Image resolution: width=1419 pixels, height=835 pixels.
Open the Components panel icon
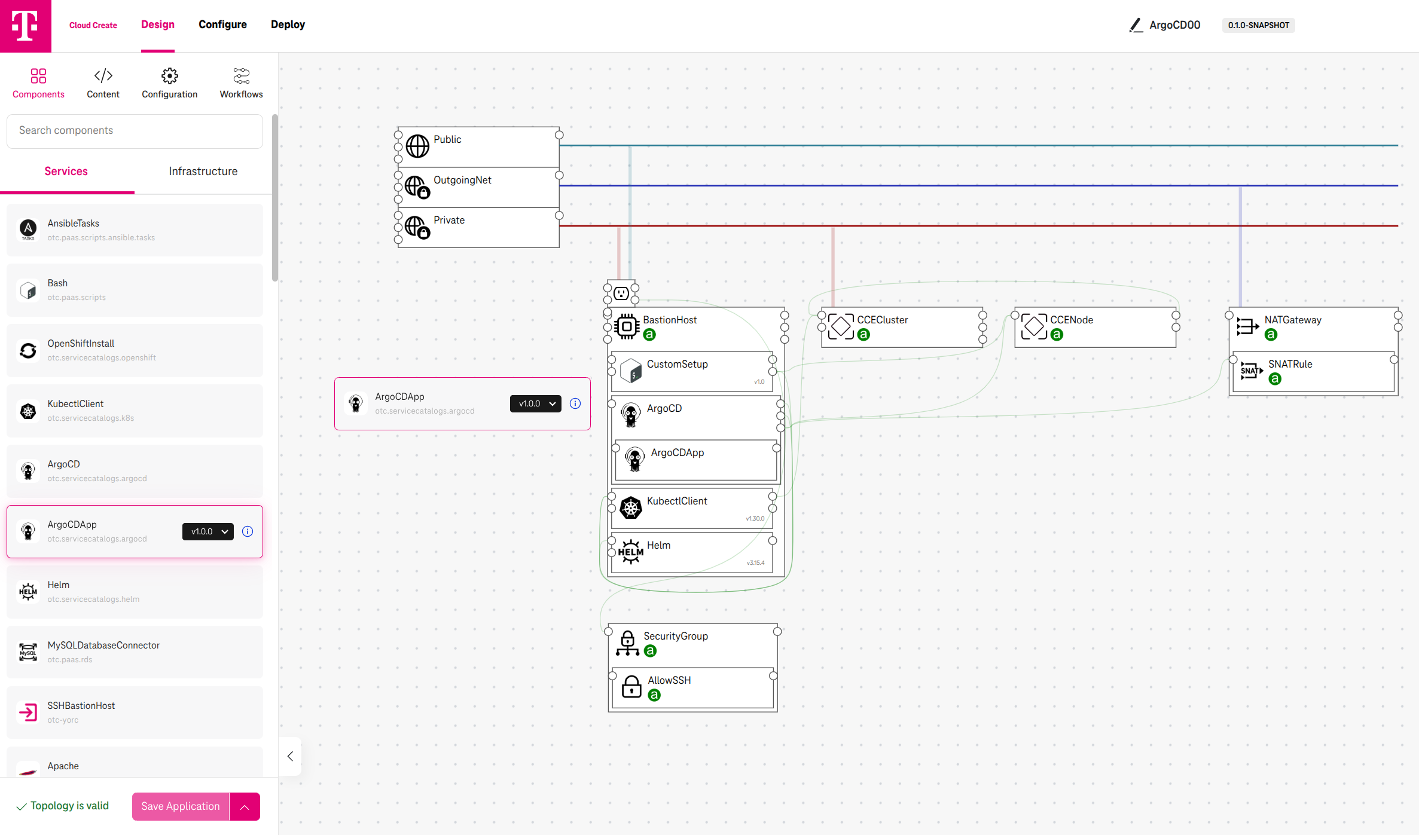38,76
